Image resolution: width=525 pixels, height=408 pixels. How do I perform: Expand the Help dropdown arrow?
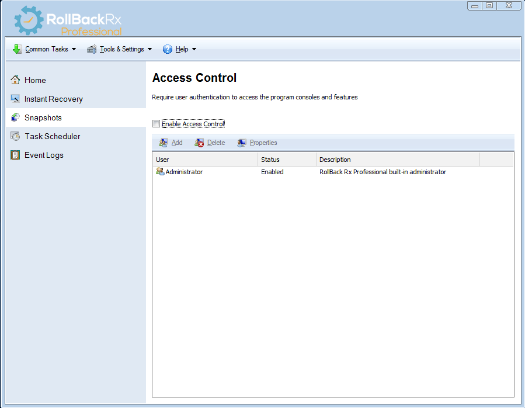(x=194, y=49)
